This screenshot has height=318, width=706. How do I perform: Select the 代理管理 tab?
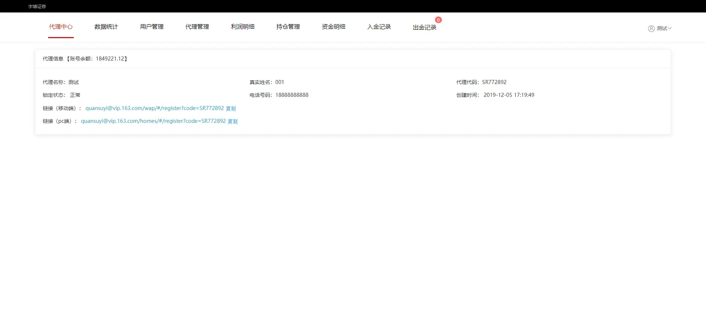197,27
